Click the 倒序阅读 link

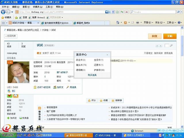(158, 53)
